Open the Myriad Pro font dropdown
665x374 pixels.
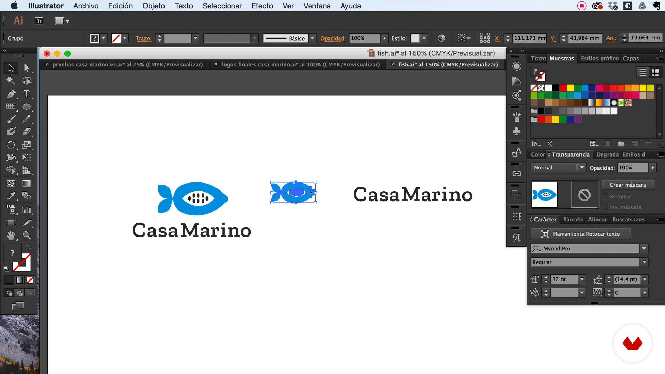click(x=644, y=249)
